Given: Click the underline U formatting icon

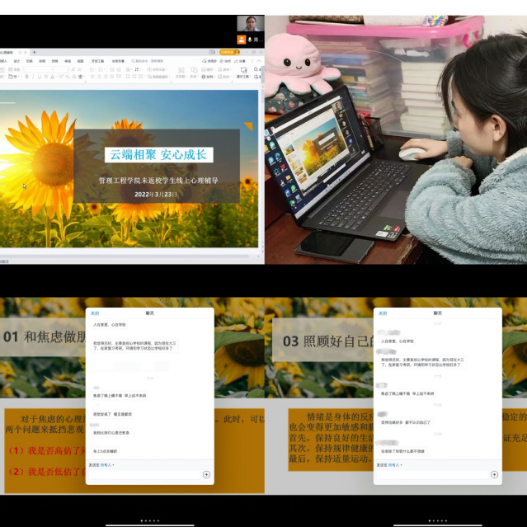Looking at the screenshot, I should 41,76.
